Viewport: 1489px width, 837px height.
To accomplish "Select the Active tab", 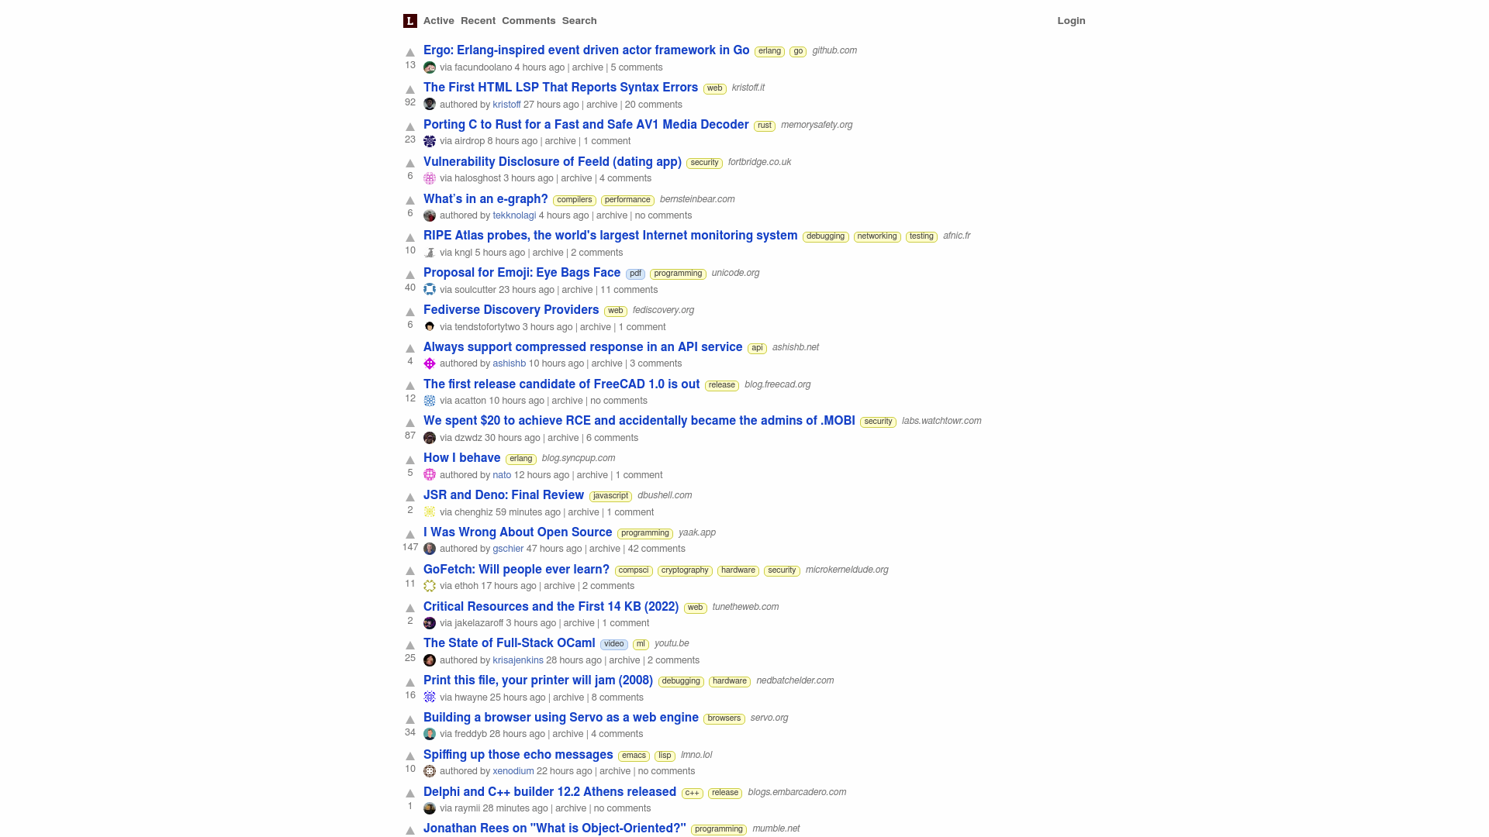I will pyautogui.click(x=437, y=20).
